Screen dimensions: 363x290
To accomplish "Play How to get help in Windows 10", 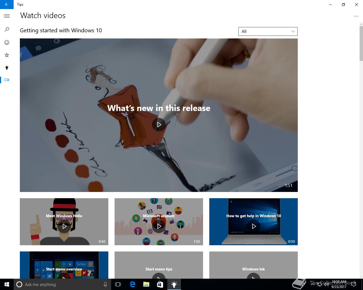I will (254, 226).
